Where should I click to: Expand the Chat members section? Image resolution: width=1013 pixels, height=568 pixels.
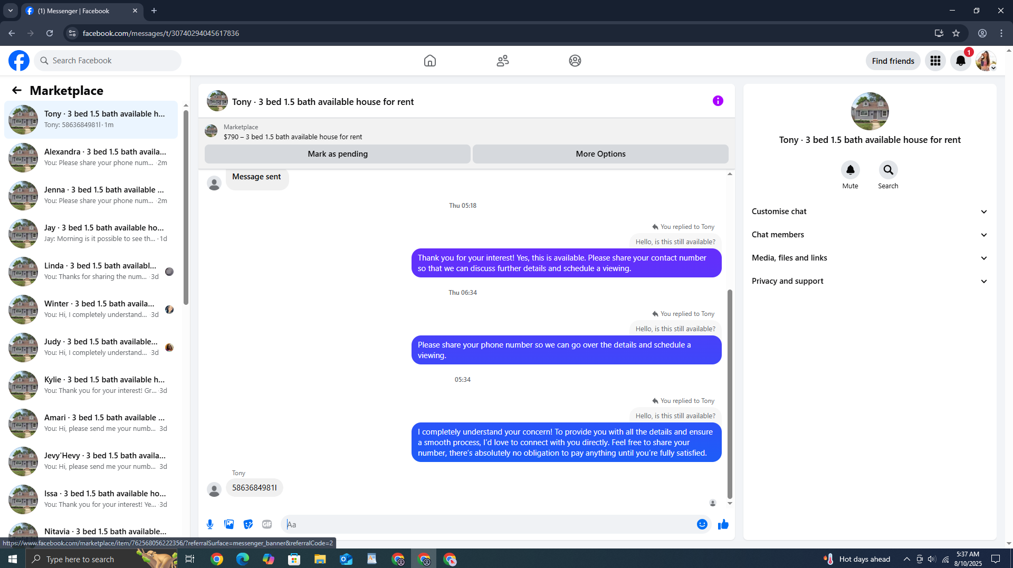click(x=869, y=235)
